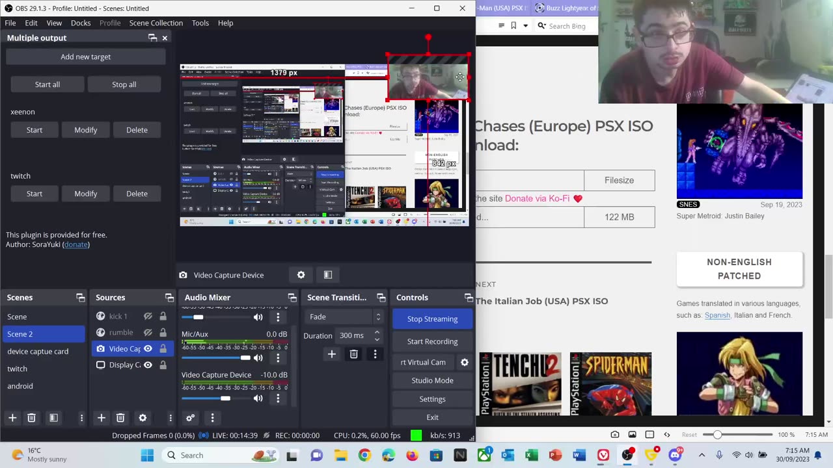The height and width of the screenshot is (468, 833).
Task: Open the bookmark icon in browser address bar
Action: [x=513, y=26]
